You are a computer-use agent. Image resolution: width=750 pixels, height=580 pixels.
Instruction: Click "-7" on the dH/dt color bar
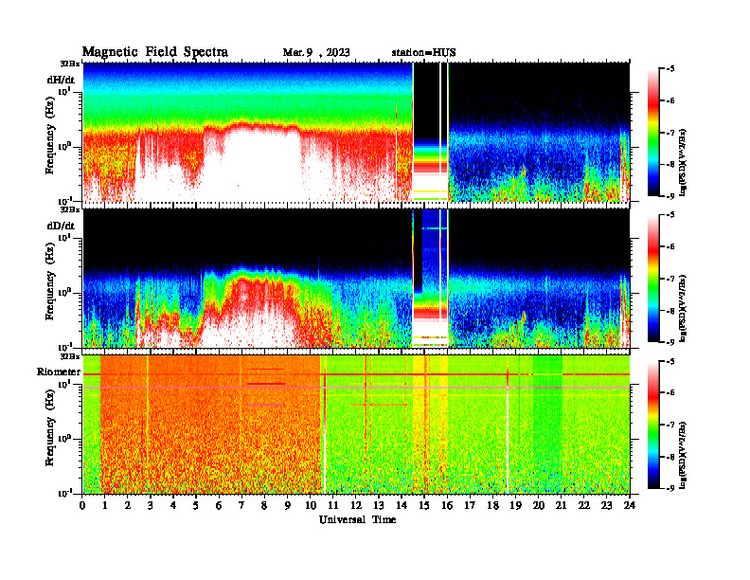pyautogui.click(x=670, y=133)
